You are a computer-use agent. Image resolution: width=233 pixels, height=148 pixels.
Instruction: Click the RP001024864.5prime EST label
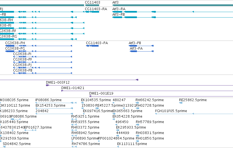116,138
